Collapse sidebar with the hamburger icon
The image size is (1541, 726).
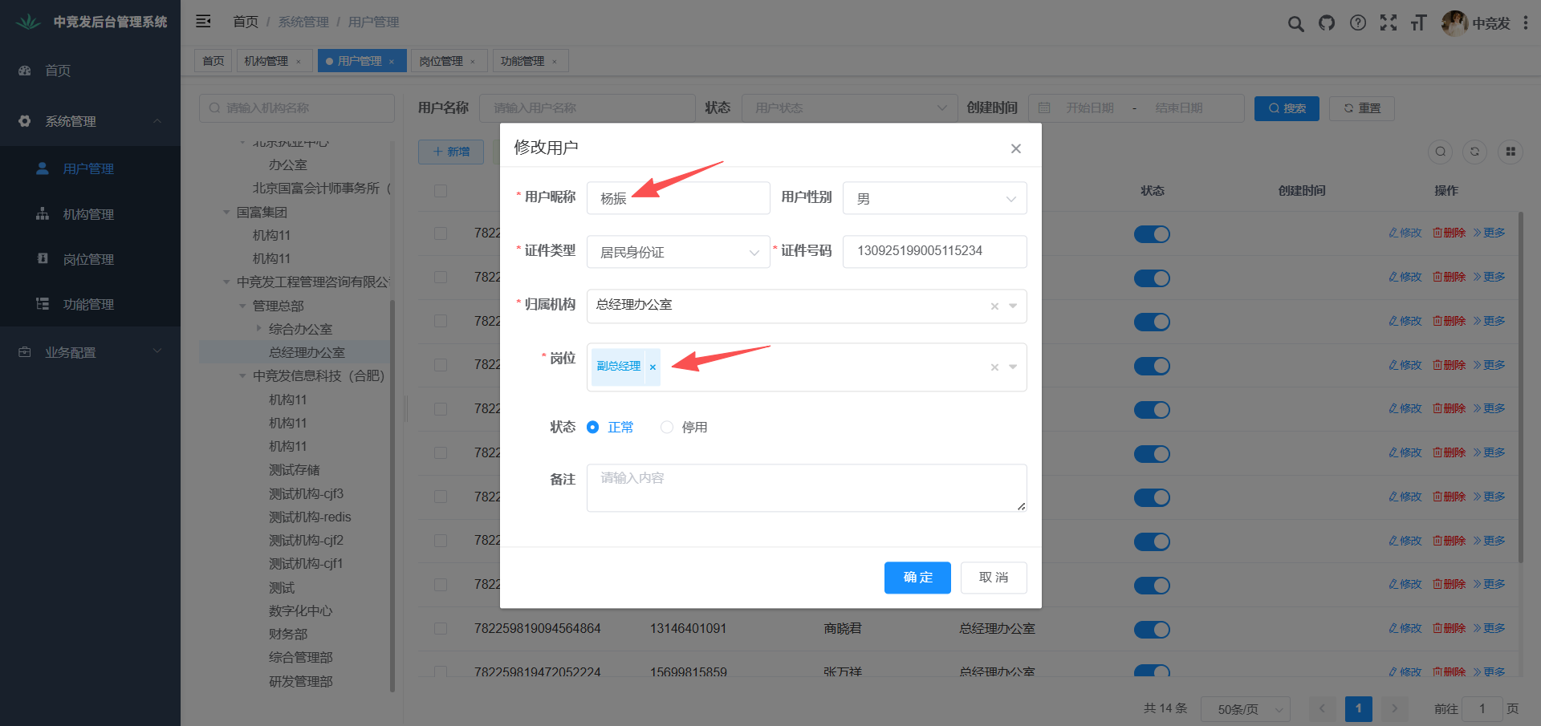pos(203,22)
